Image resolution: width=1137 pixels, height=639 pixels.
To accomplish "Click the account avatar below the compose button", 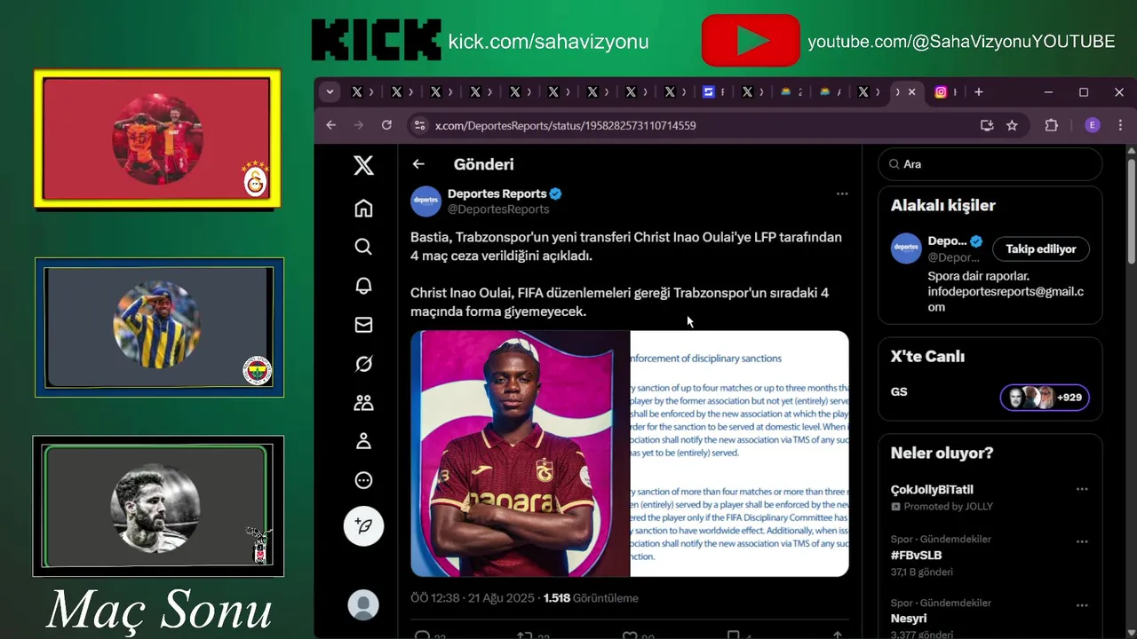I will (363, 605).
